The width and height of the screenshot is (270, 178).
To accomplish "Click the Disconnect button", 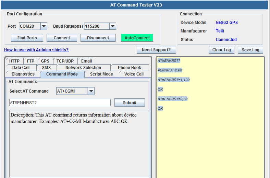I will (x=98, y=38).
